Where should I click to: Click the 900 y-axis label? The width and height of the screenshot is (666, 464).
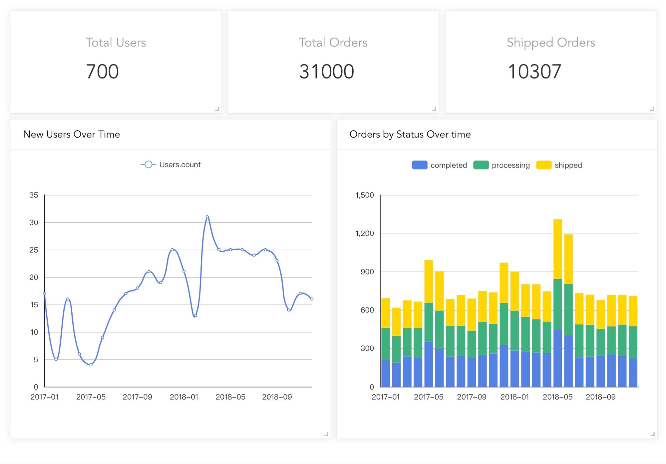[367, 272]
